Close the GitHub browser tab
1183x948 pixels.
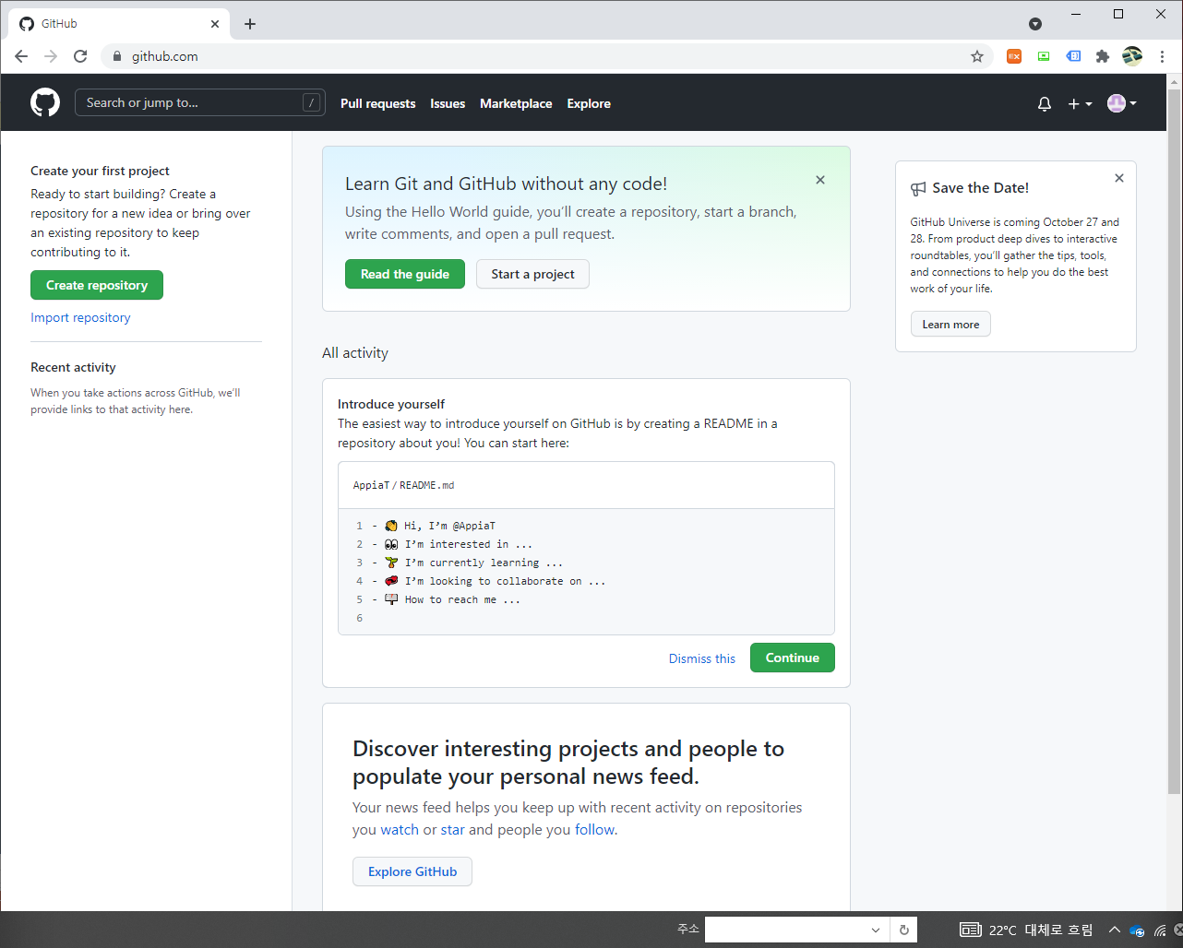point(215,24)
